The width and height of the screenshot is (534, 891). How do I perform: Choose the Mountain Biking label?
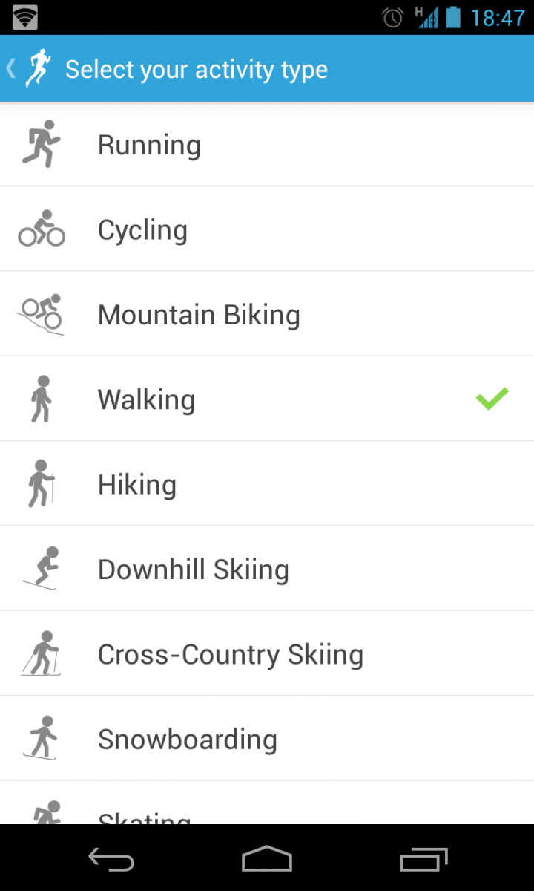coord(199,315)
